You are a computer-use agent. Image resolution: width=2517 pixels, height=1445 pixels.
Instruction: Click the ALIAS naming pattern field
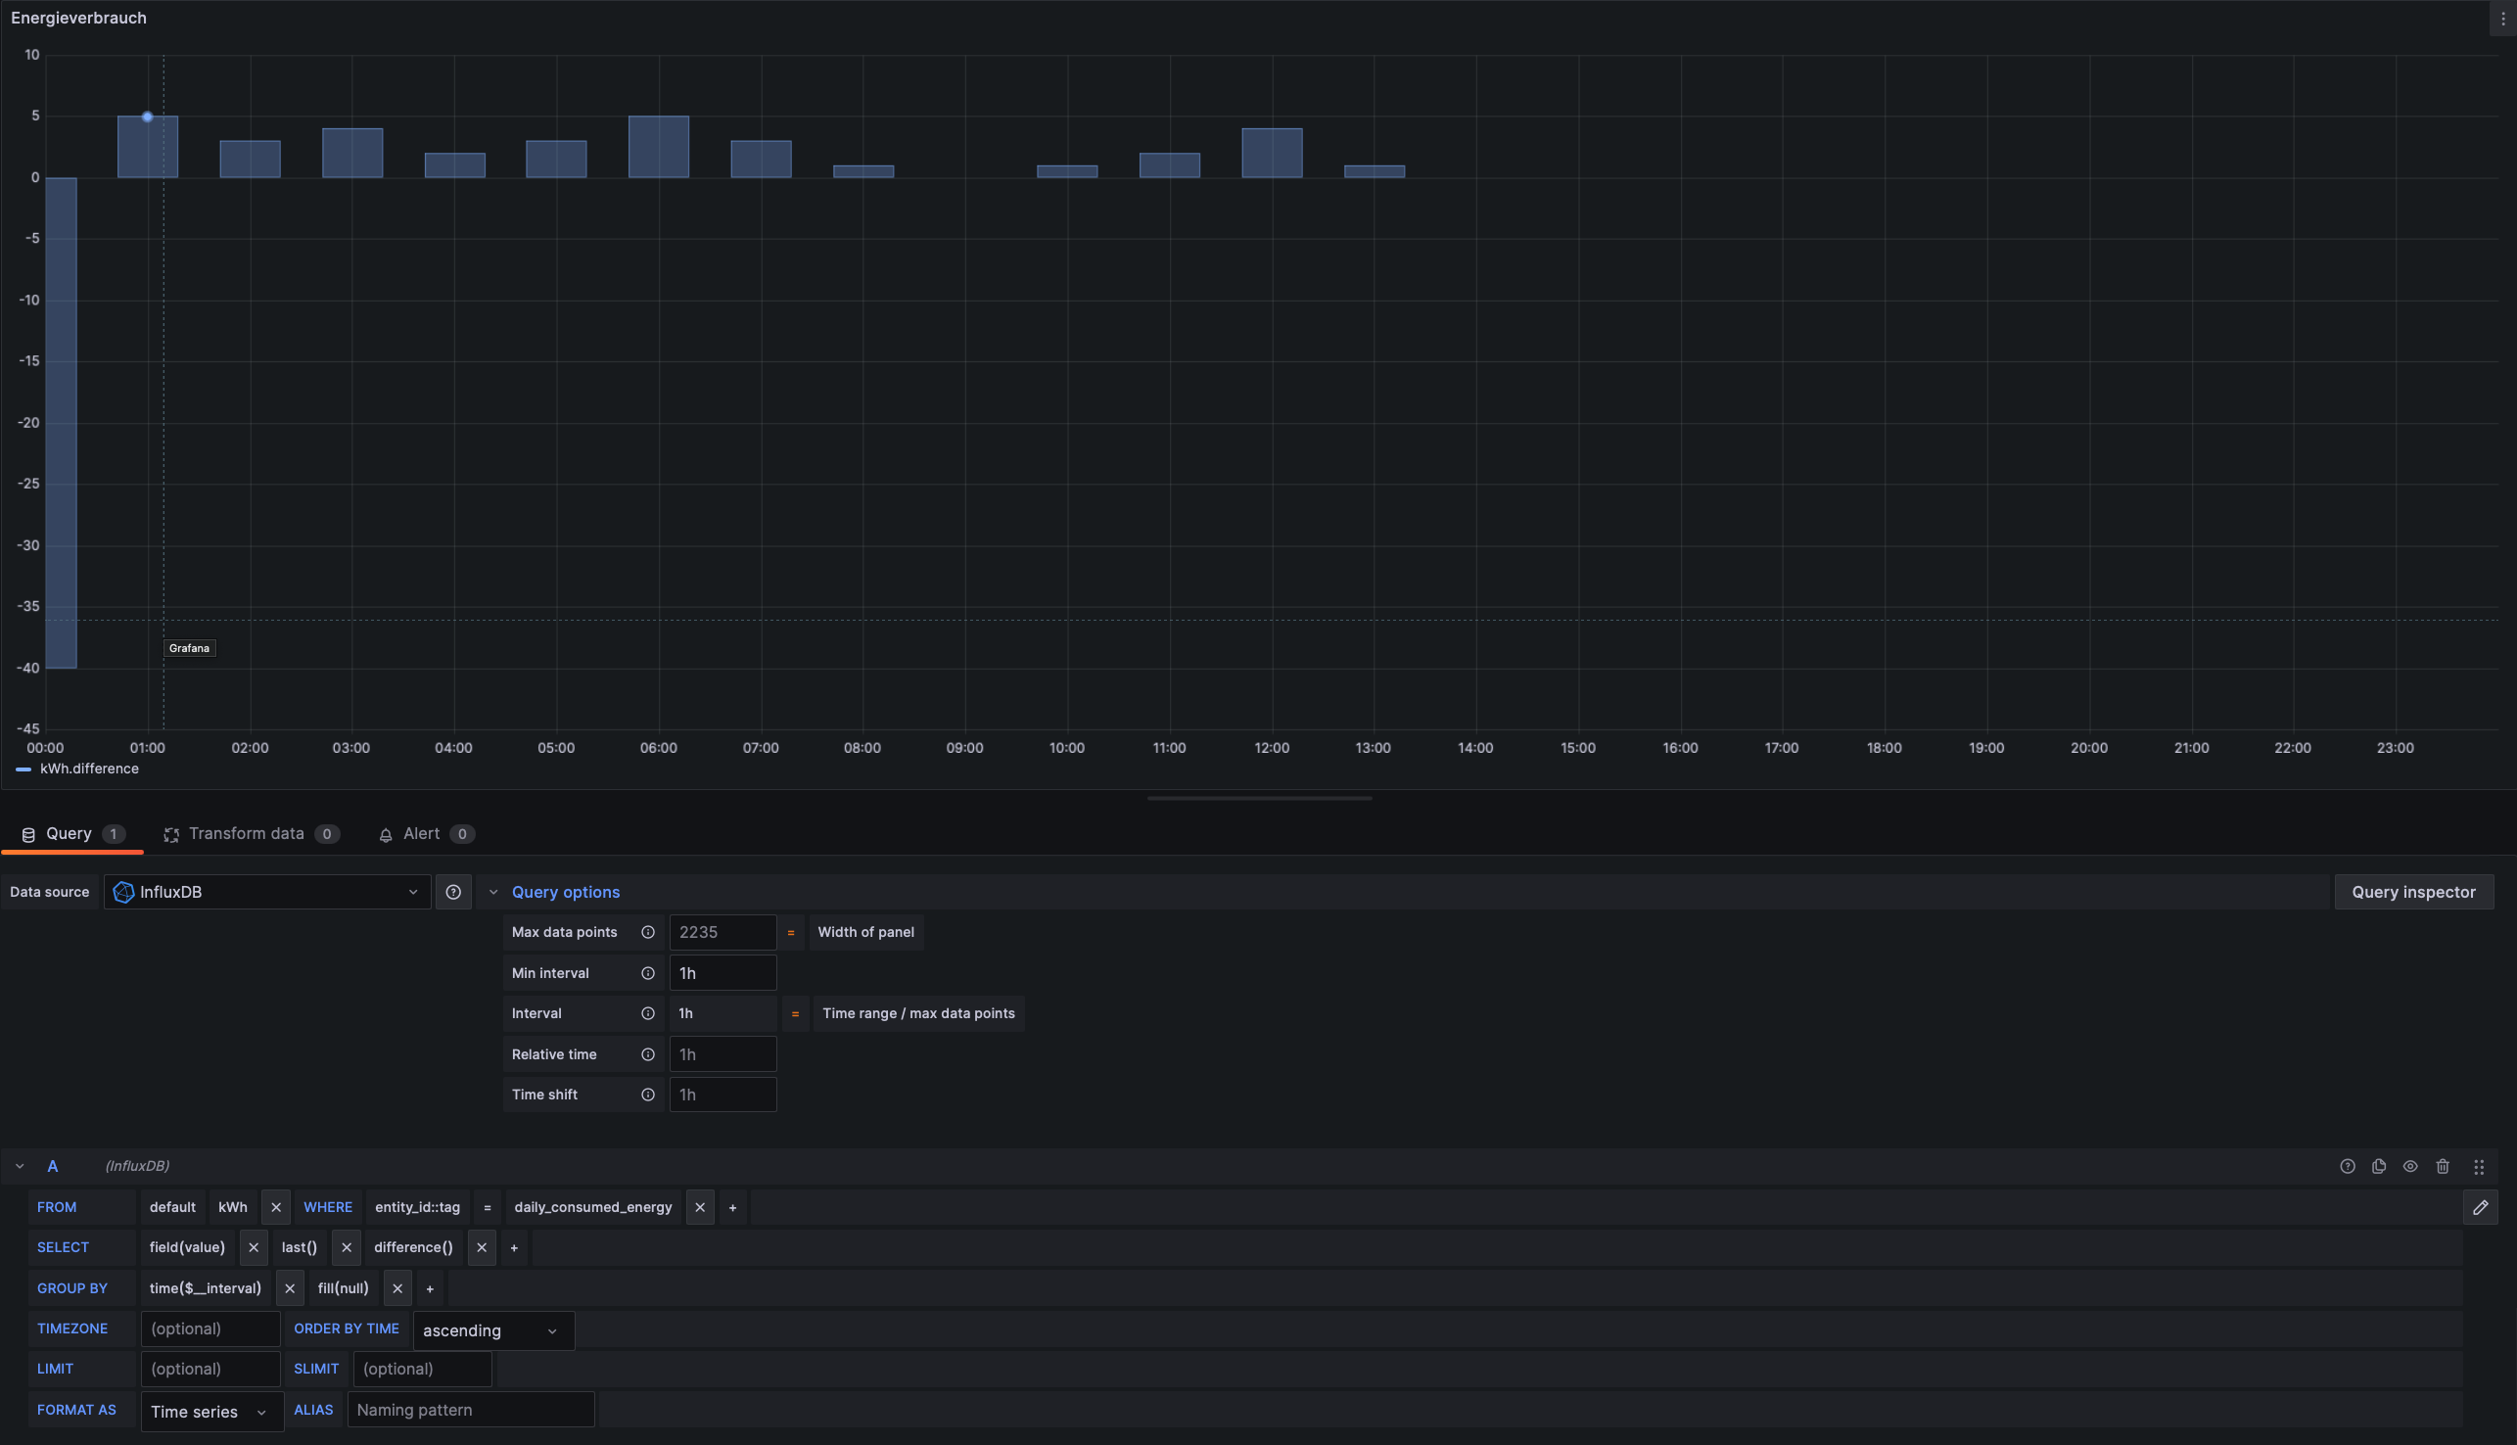point(470,1411)
